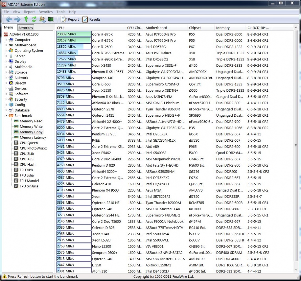
Task: Go back with the blue left arrow
Action: tap(9, 19)
